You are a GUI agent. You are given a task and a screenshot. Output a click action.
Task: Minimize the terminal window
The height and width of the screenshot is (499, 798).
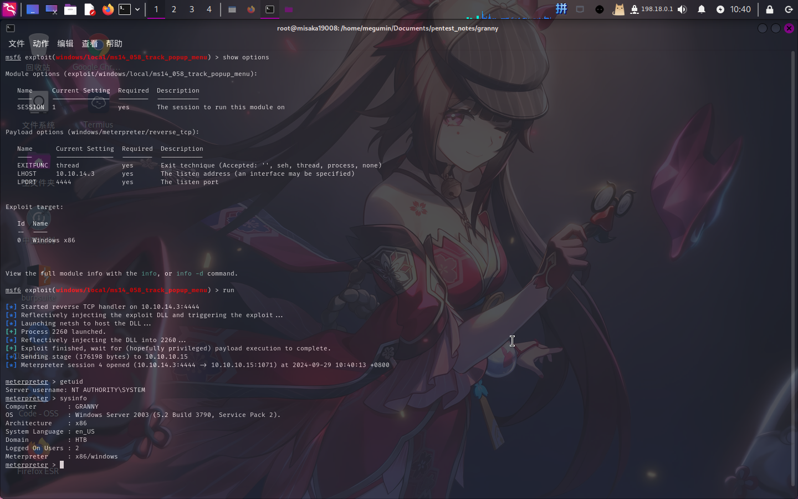[x=763, y=28]
